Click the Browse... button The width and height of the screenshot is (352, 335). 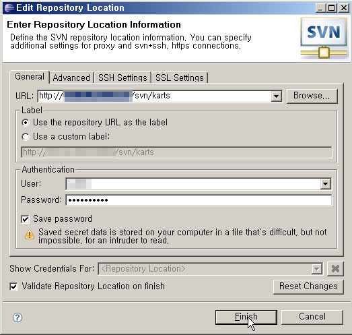point(312,96)
